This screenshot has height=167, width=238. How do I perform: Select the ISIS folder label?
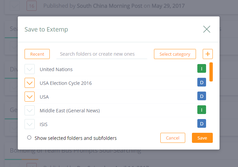44,124
